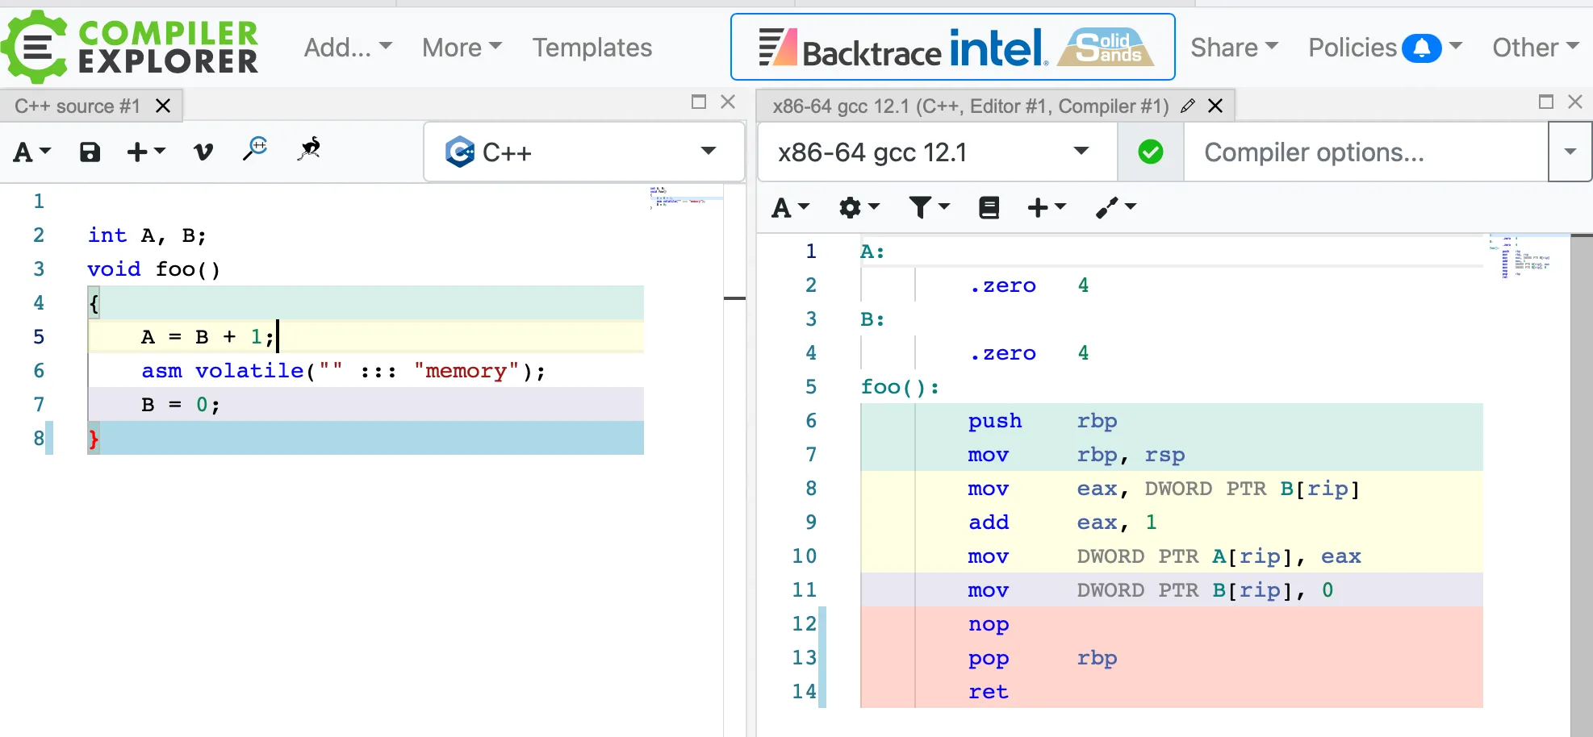Click the green compilation success checkmark
Viewport: 1593px width, 737px height.
tap(1150, 152)
